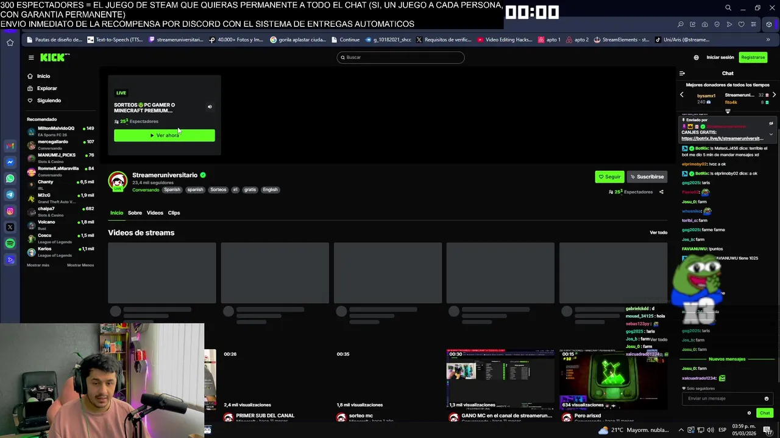Click Mostrar más in recommended list

(38, 265)
